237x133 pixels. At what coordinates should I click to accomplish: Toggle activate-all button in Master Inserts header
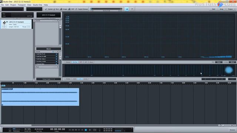[x=53, y=52]
